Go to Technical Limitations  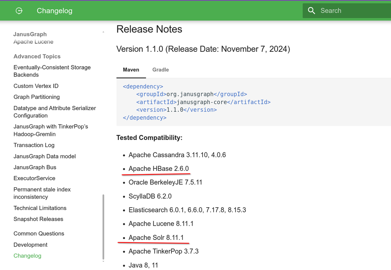(x=40, y=208)
